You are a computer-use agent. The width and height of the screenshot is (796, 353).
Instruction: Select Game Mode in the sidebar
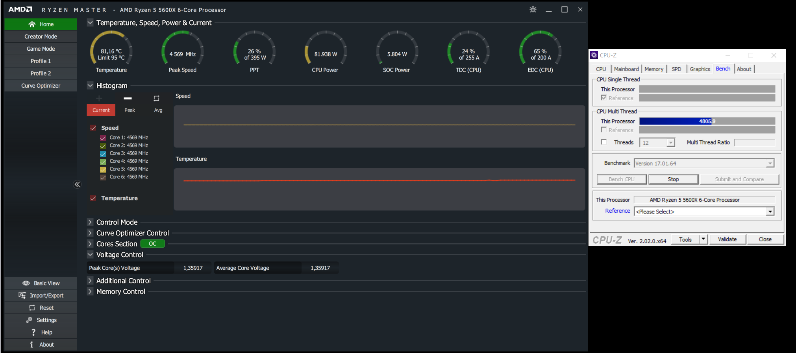pyautogui.click(x=41, y=49)
